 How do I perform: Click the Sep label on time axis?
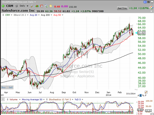pos(64,93)
